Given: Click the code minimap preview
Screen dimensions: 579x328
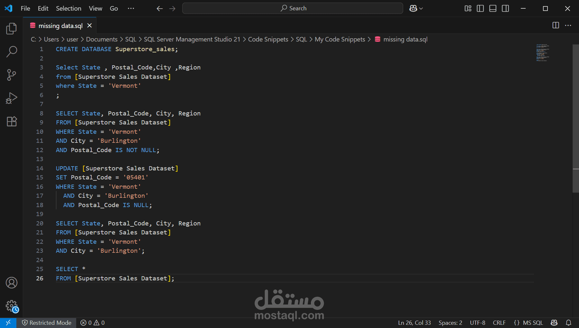Looking at the screenshot, I should (543, 52).
